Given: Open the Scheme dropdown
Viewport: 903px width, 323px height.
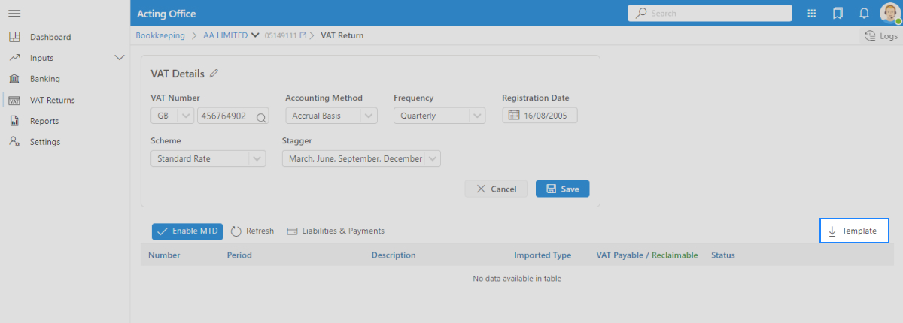Looking at the screenshot, I should [257, 158].
